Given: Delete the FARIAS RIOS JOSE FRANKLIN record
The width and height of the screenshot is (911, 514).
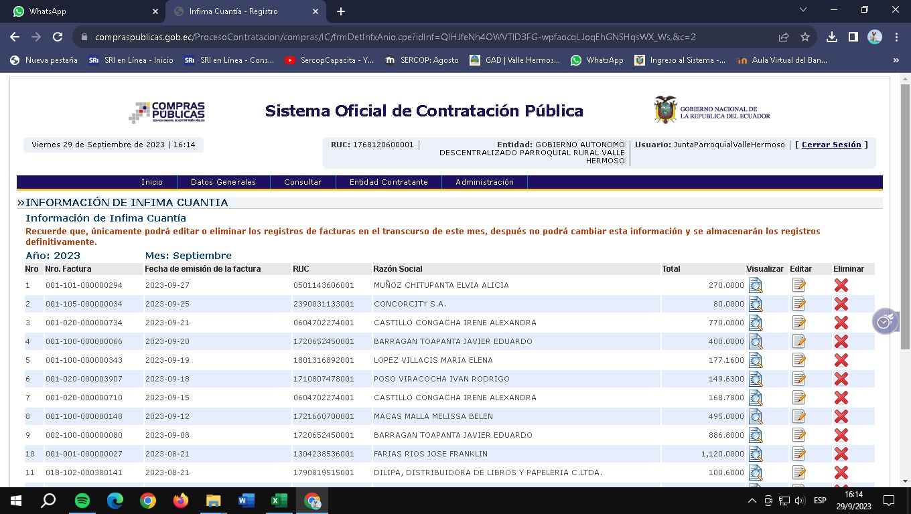Looking at the screenshot, I should (841, 454).
